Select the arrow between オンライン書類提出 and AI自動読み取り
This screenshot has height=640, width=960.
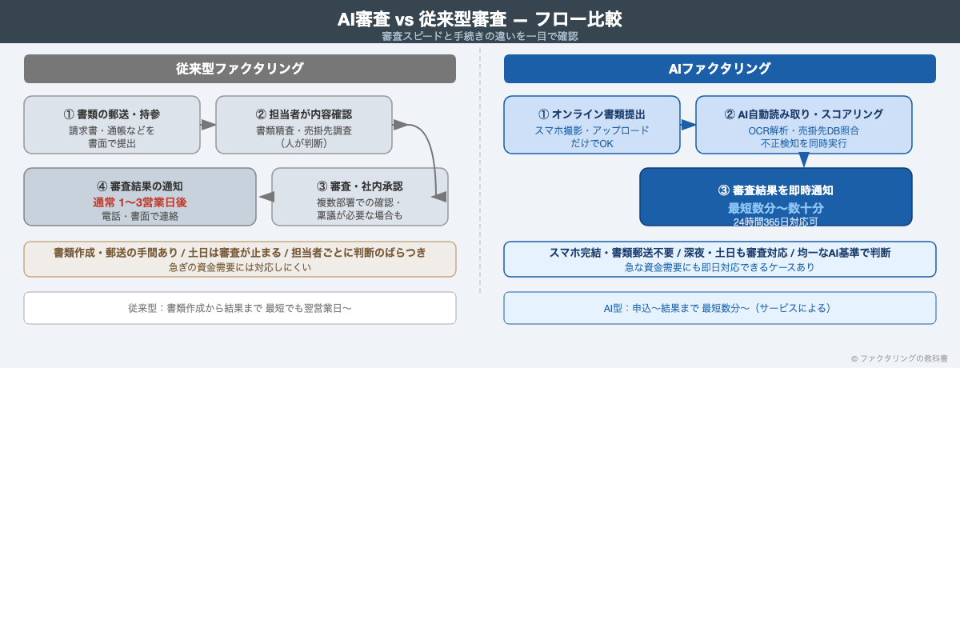pyautogui.click(x=689, y=125)
